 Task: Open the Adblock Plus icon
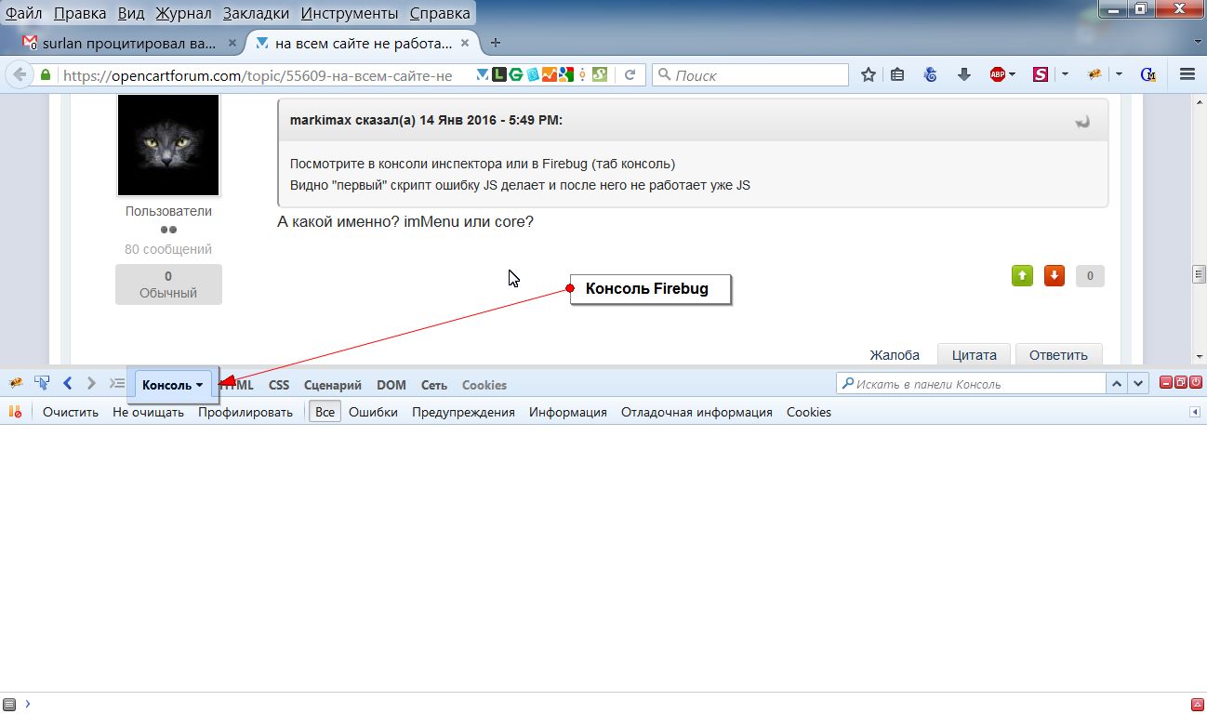tap(997, 74)
